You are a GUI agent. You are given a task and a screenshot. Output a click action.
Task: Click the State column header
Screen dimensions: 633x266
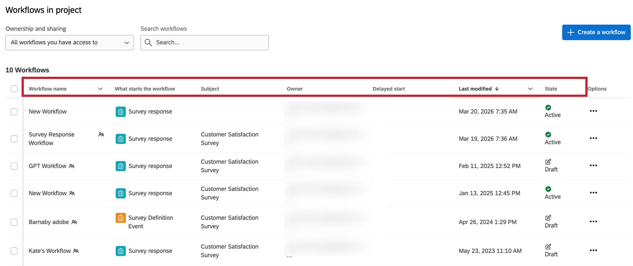click(551, 89)
